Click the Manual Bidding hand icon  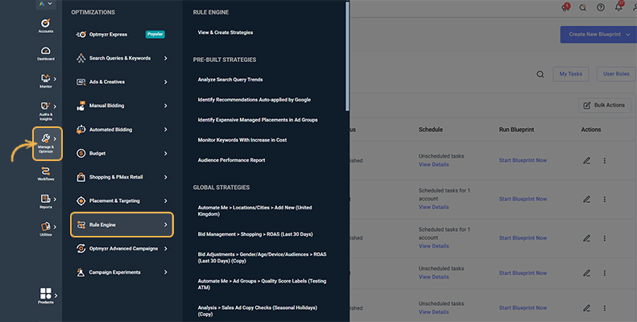click(x=81, y=105)
